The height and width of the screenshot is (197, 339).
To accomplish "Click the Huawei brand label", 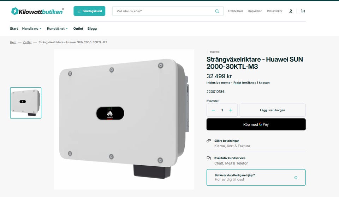I will pos(215,52).
